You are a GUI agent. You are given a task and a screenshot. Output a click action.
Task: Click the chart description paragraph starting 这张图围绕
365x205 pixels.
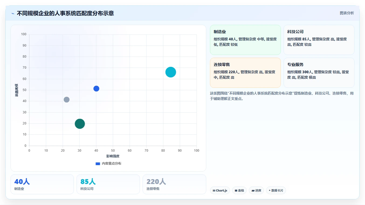click(x=282, y=96)
